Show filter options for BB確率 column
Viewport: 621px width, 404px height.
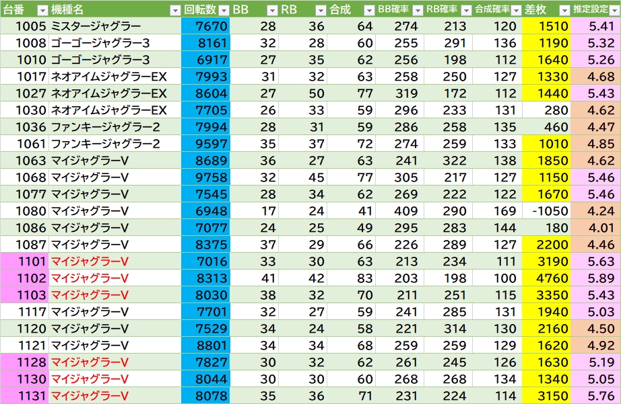click(x=418, y=10)
